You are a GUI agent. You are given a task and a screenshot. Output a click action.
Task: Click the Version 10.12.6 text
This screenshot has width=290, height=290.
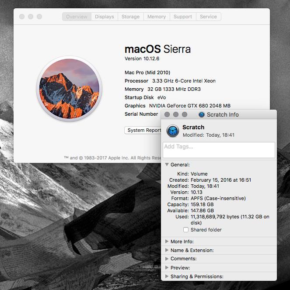(142, 59)
